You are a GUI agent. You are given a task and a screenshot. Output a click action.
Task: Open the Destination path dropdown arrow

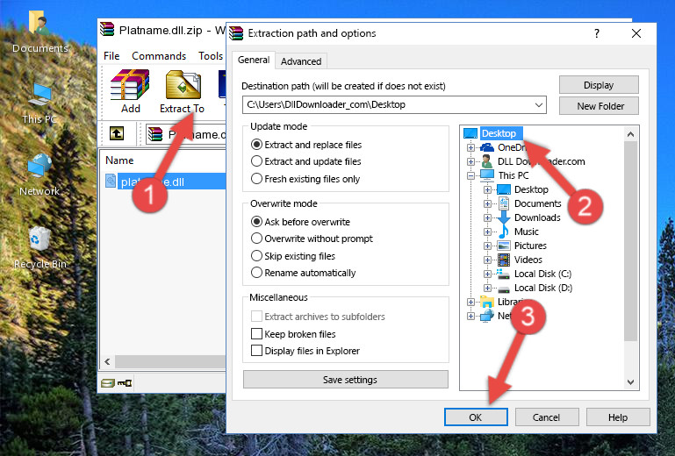(x=539, y=105)
